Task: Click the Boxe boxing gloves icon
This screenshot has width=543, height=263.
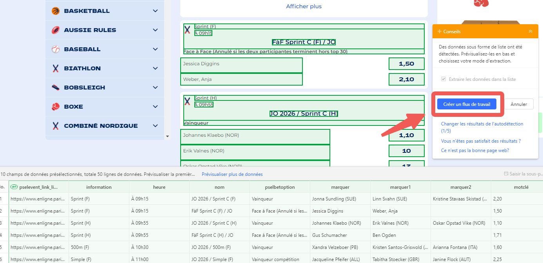Action: [55, 106]
